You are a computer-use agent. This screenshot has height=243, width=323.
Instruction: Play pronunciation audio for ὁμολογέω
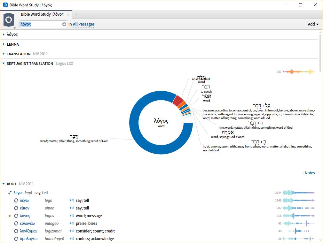pos(72,239)
